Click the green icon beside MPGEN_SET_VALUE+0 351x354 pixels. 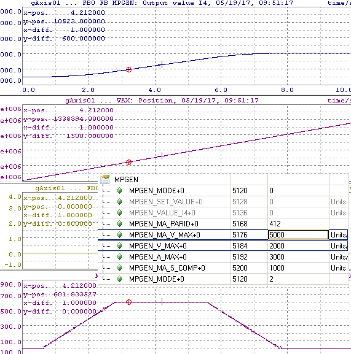[x=120, y=202]
